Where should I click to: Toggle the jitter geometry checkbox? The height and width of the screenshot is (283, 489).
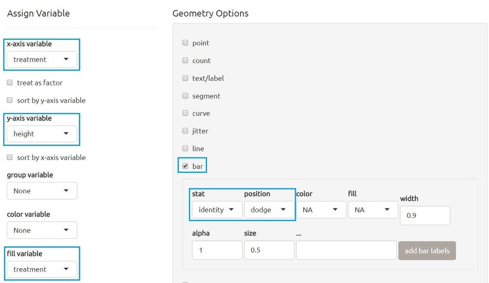coord(185,131)
